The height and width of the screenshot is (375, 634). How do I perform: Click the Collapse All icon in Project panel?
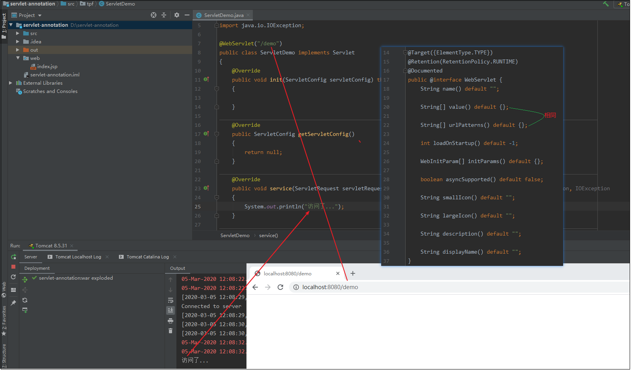click(x=164, y=15)
